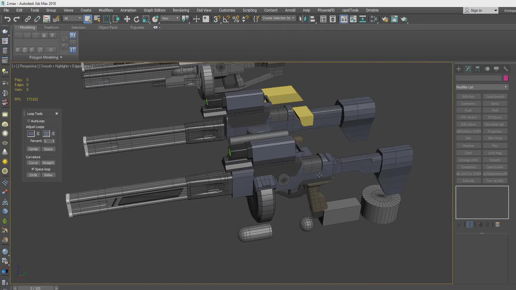The height and width of the screenshot is (290, 516).
Task: Toggle the 3D Snaps button
Action: 217,19
